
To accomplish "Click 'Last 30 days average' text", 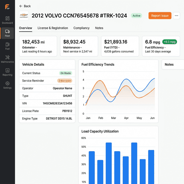I will coord(158,51).
